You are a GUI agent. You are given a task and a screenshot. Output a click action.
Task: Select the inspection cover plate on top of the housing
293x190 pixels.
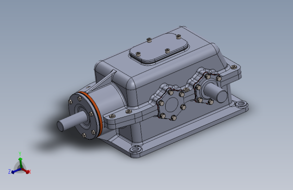(158, 48)
